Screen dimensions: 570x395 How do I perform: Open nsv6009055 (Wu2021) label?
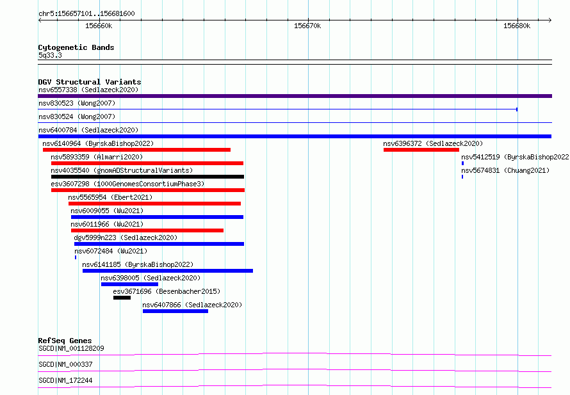pyautogui.click(x=107, y=211)
